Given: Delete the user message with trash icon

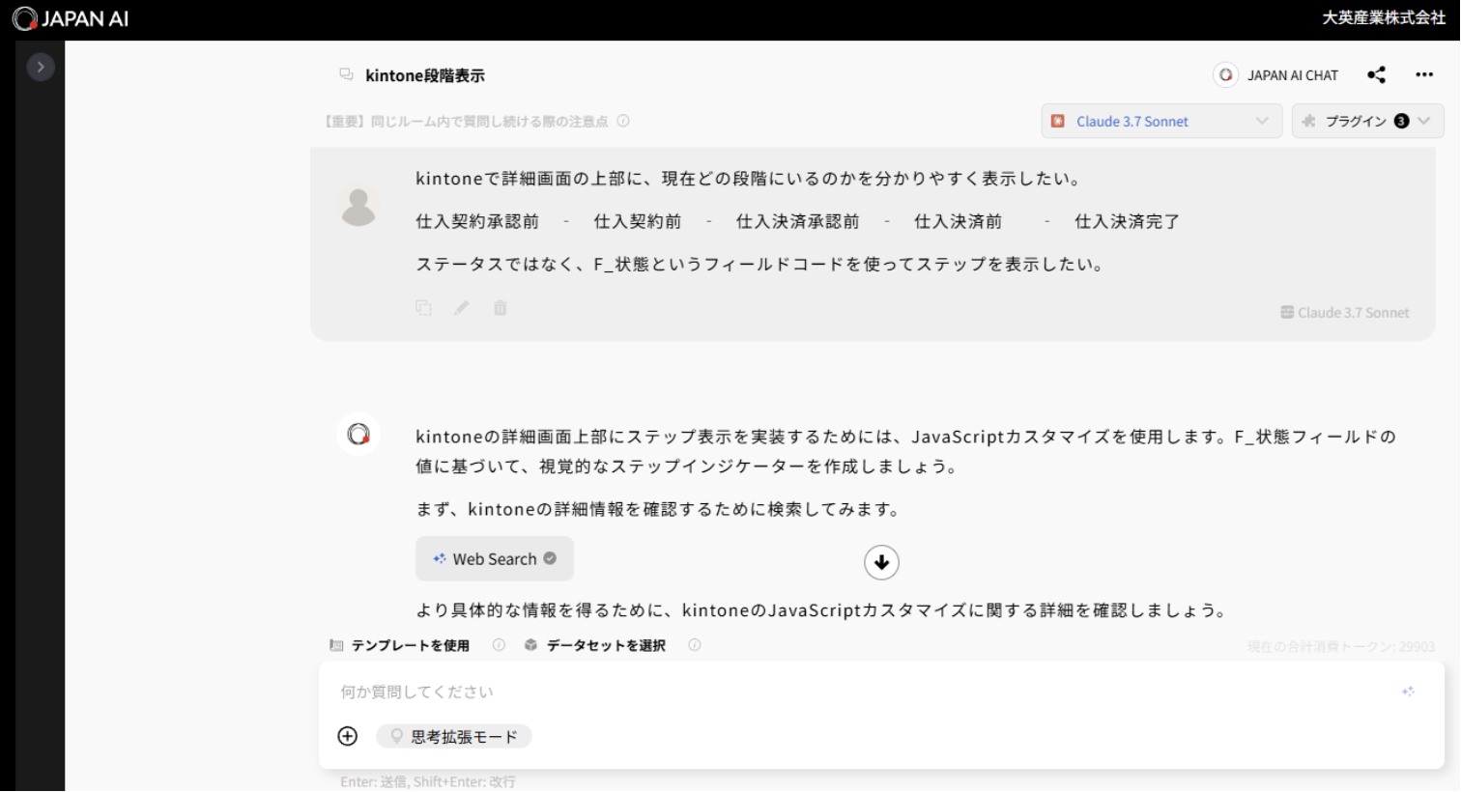Looking at the screenshot, I should pos(501,308).
